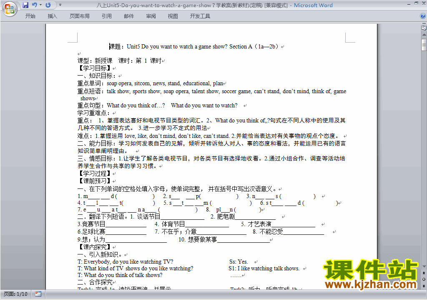Save the document with the floppy icon
The image size is (427, 300).
tap(25, 5)
